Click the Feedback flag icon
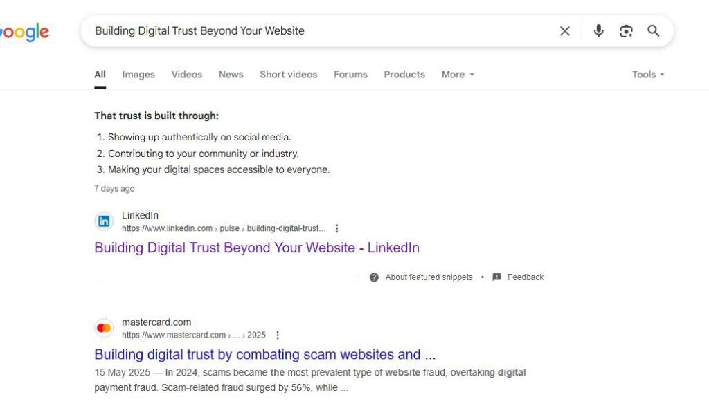 point(496,277)
